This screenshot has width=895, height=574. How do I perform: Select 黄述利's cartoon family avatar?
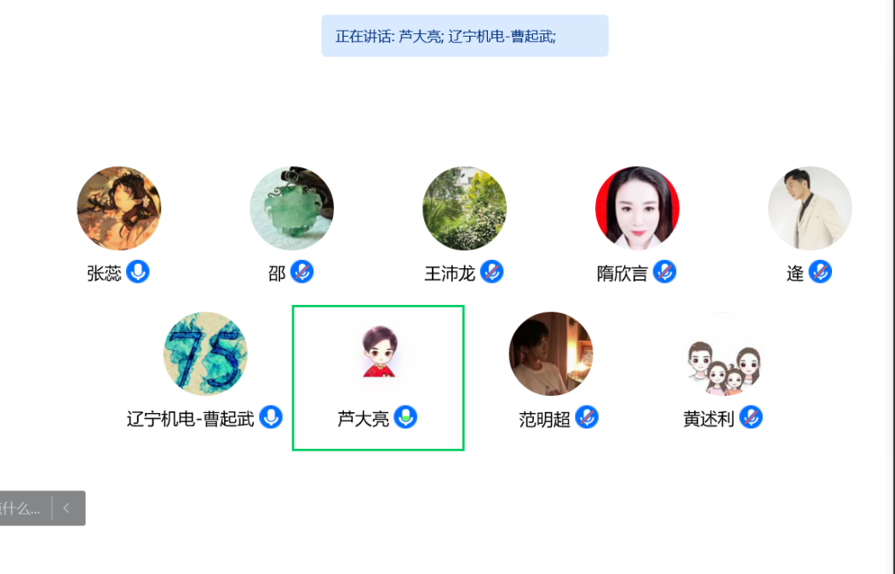pyautogui.click(x=724, y=353)
